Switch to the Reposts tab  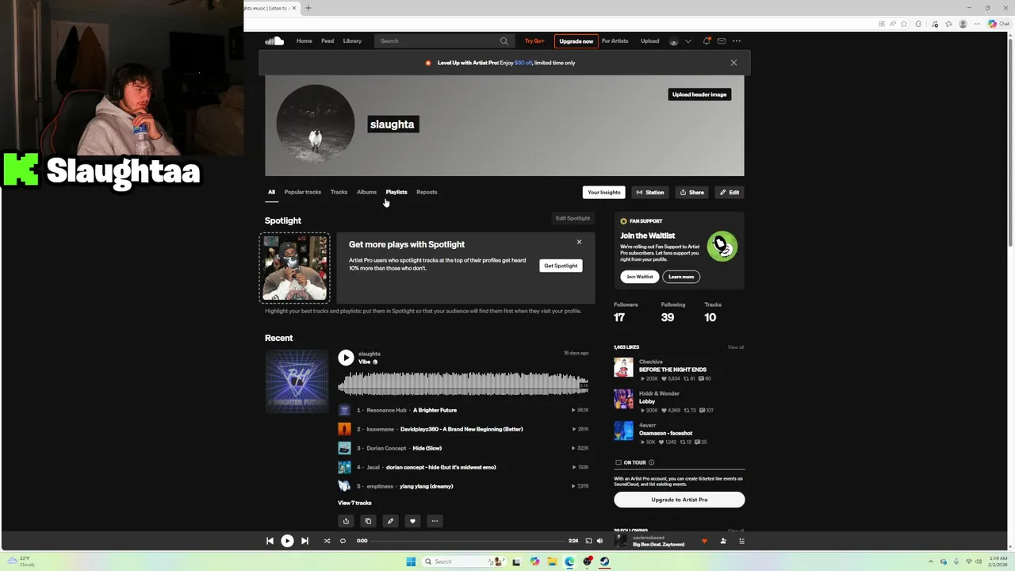(427, 192)
